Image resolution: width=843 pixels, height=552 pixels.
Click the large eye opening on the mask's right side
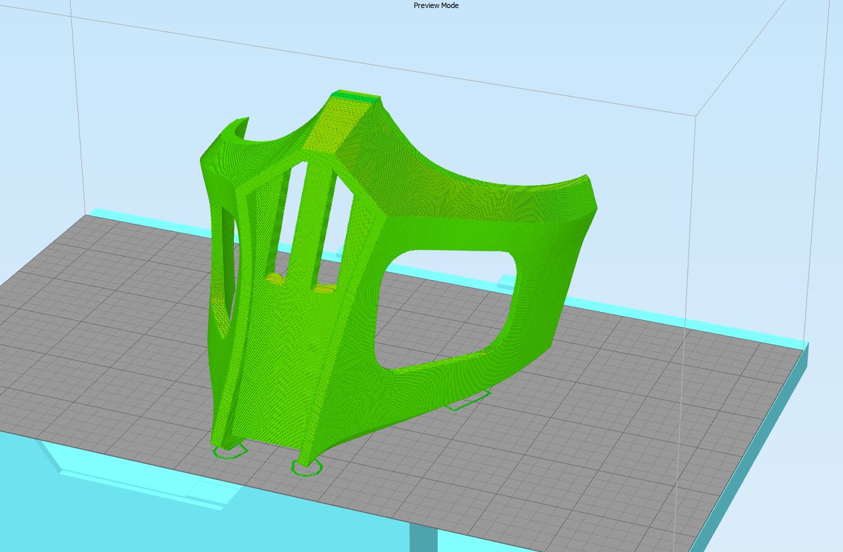(x=443, y=307)
